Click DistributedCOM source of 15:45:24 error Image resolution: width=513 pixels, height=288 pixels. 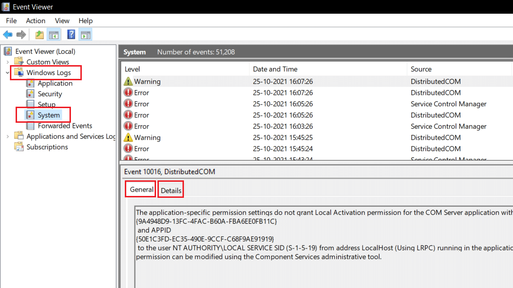pyautogui.click(x=435, y=149)
